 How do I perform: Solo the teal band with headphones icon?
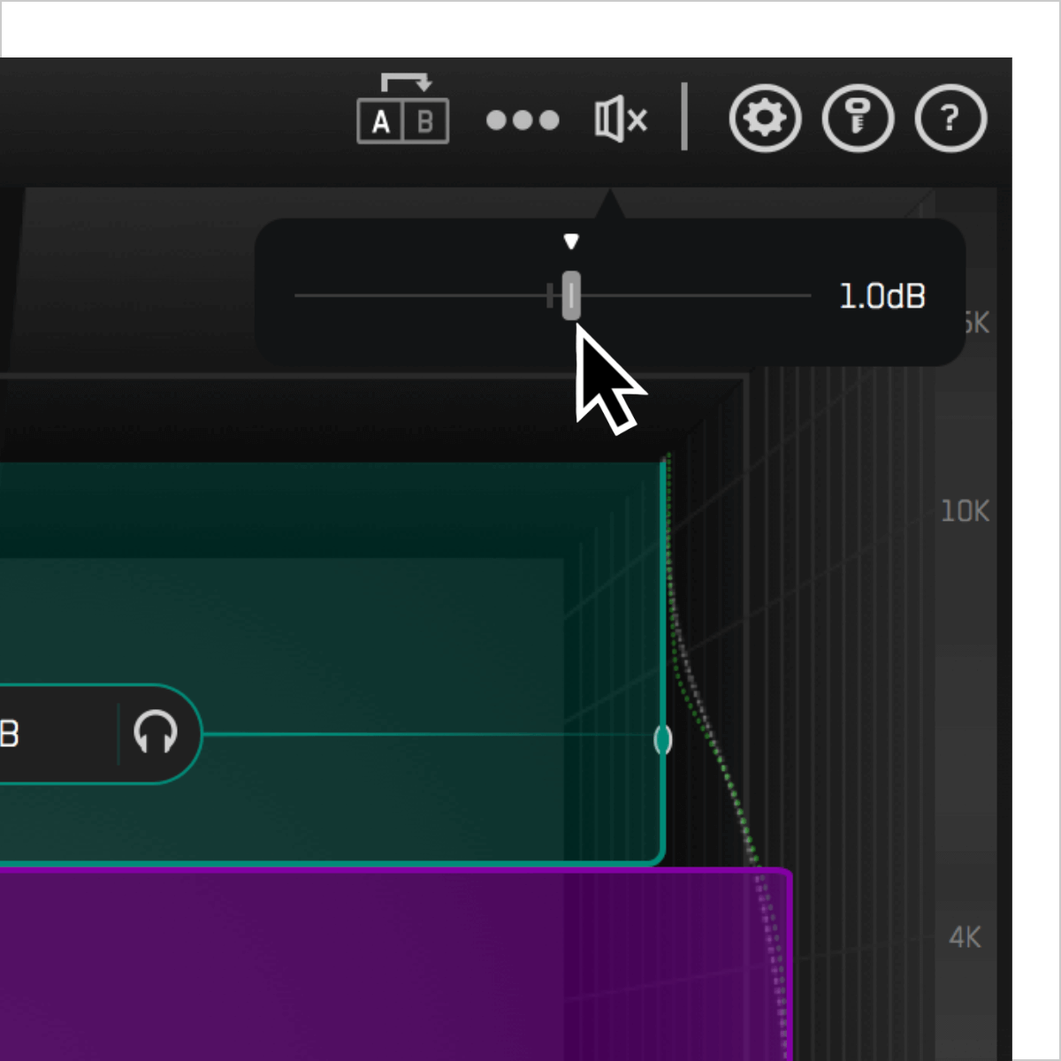coord(156,733)
